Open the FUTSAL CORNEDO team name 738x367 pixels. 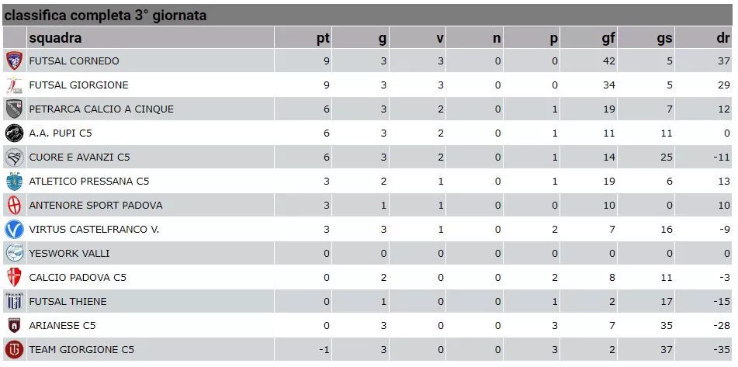74,61
